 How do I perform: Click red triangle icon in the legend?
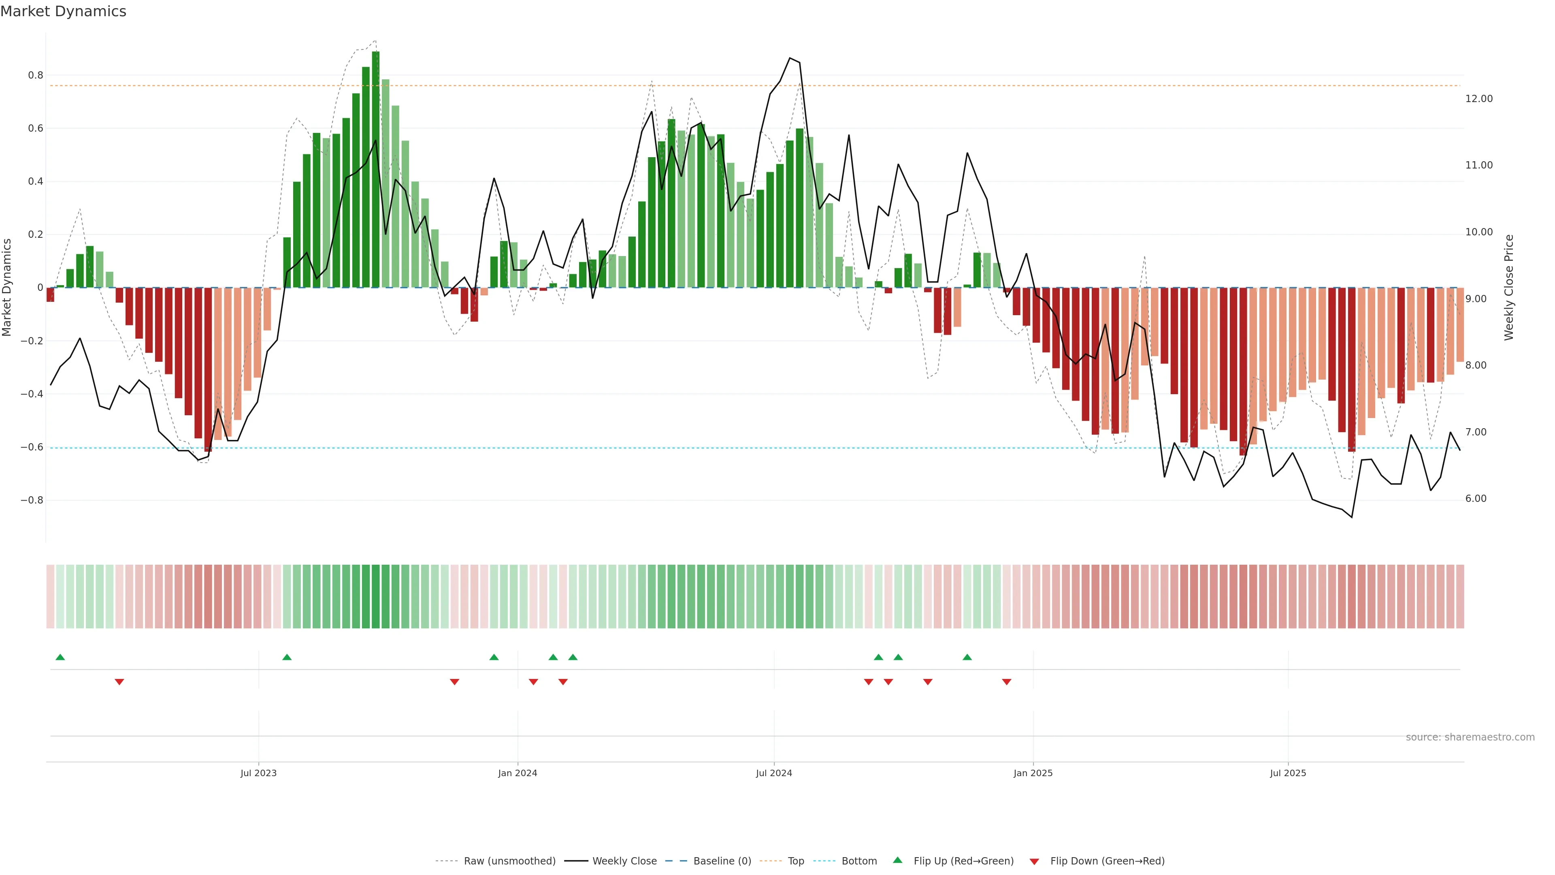click(1034, 862)
